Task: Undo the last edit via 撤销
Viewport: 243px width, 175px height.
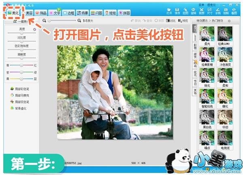Action: tap(136, 21)
